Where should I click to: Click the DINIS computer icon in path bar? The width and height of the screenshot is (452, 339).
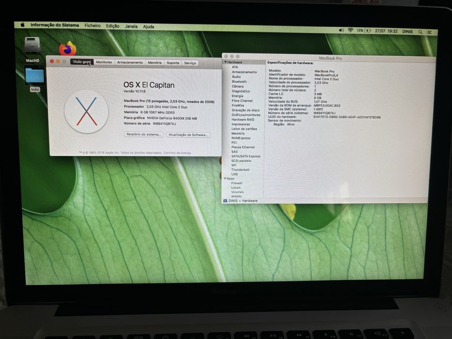pyautogui.click(x=225, y=200)
